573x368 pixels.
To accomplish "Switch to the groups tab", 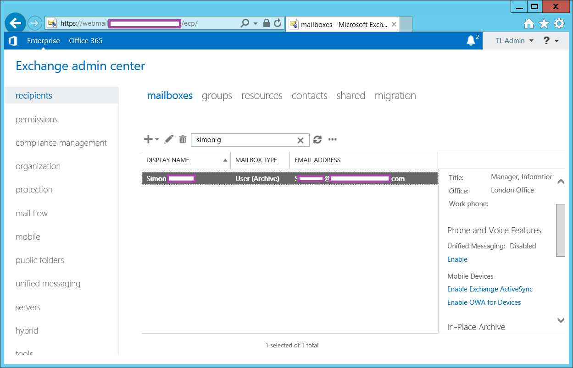I will 217,96.
